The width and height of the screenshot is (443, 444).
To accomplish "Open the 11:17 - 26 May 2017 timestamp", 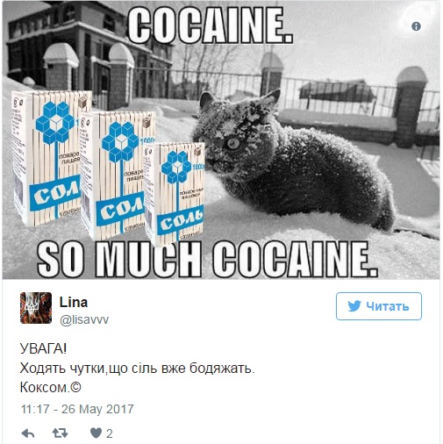I will [77, 409].
